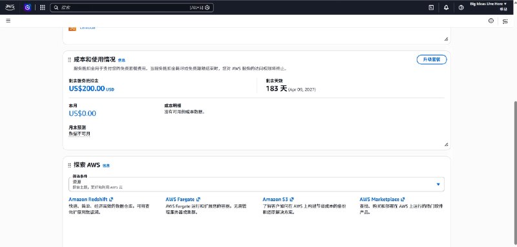Open the AWS home logo
517x247 pixels.
(x=10, y=7)
